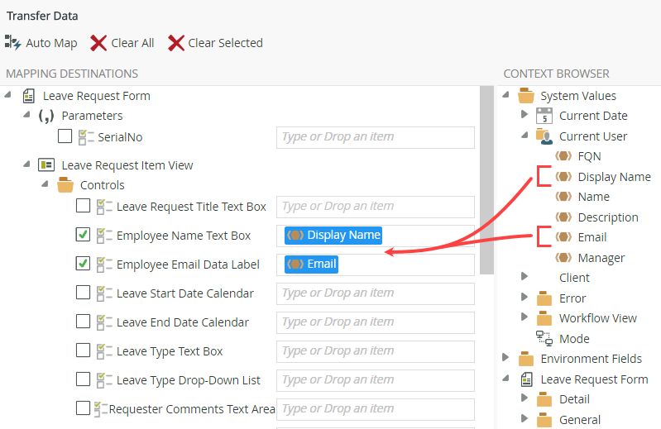The width and height of the screenshot is (661, 429).
Task: Click the Environment Fields folder icon
Action: pos(526,359)
